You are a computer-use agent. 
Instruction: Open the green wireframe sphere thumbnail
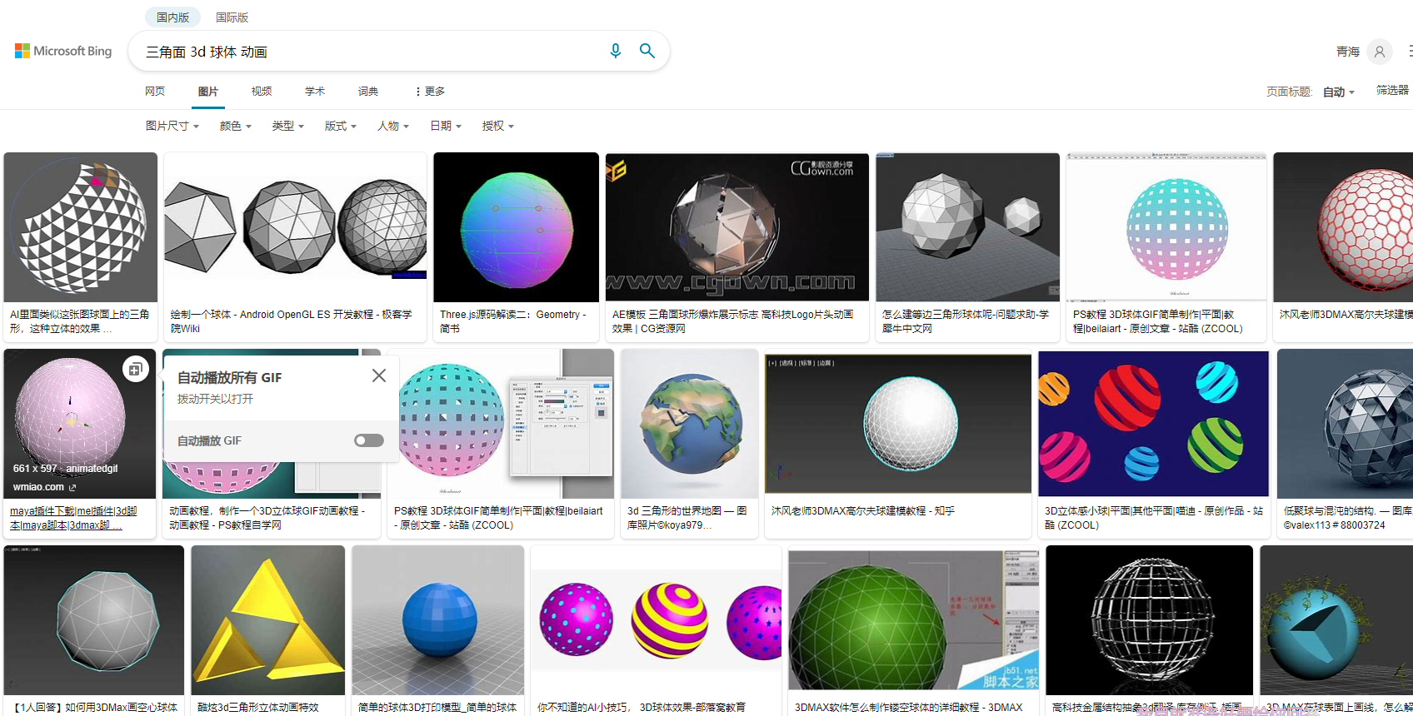(x=914, y=620)
